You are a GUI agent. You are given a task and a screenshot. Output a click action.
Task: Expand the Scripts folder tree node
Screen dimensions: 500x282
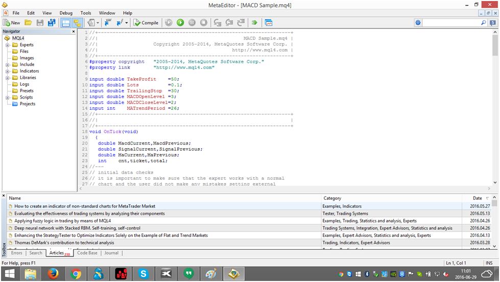tap(8, 97)
